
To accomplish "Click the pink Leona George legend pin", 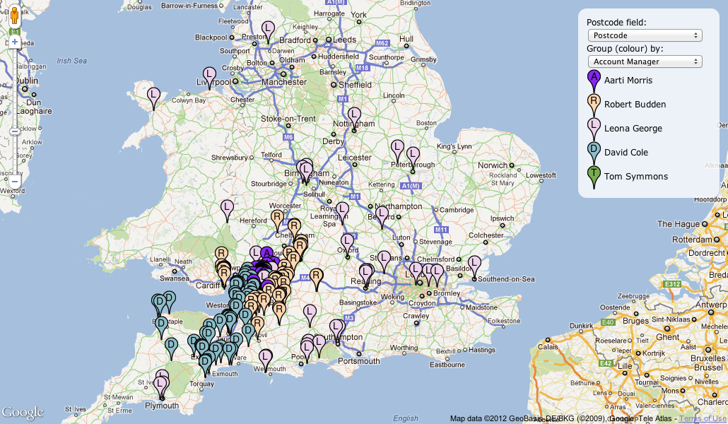I will click(x=594, y=127).
